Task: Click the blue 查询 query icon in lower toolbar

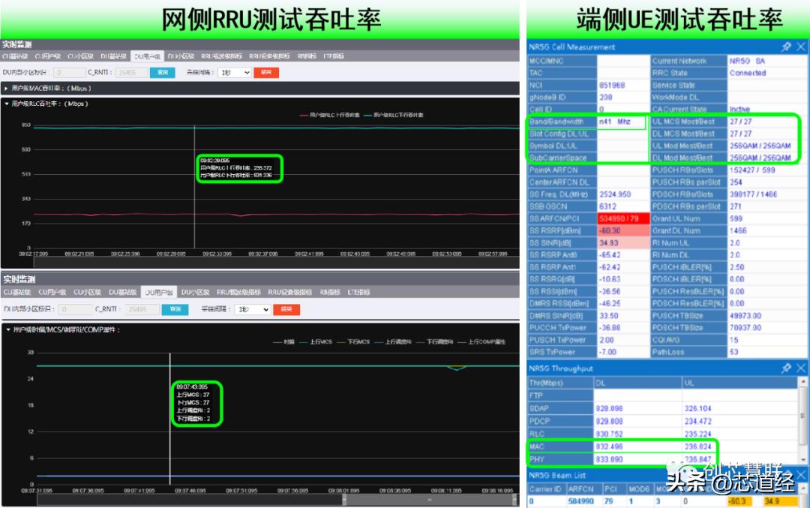Action: (x=176, y=308)
